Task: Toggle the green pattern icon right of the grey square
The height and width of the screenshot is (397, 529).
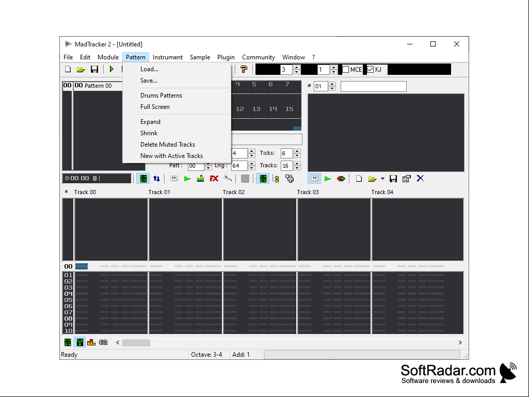Action: point(263,179)
